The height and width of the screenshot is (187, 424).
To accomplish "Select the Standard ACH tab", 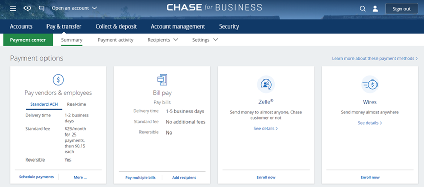I will coord(44,104).
